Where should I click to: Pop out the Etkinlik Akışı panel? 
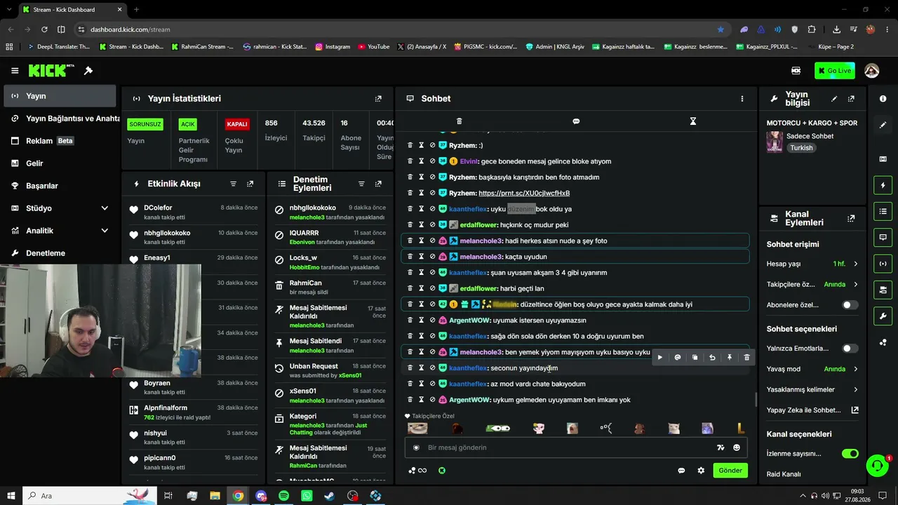click(x=250, y=184)
